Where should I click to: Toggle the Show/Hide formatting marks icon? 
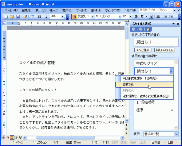(x=47, y=16)
